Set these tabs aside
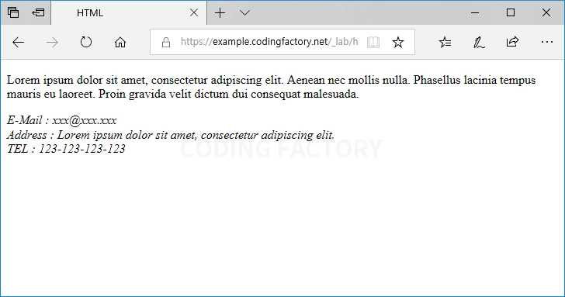565x297 pixels. [38, 12]
